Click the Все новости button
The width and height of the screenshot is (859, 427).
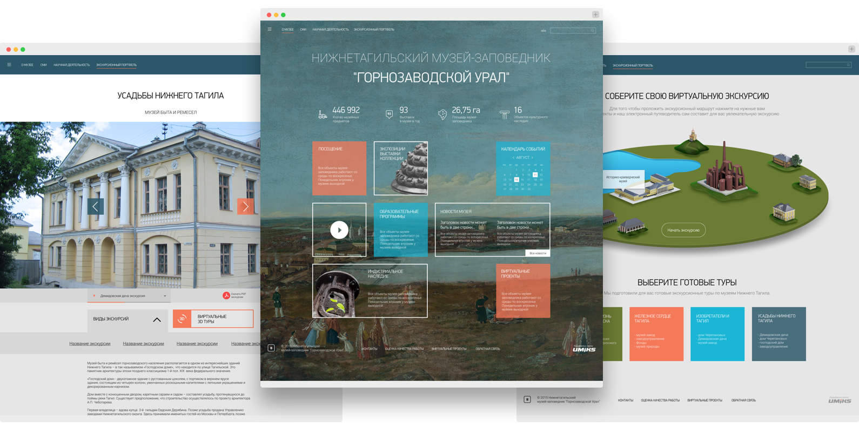pyautogui.click(x=537, y=253)
